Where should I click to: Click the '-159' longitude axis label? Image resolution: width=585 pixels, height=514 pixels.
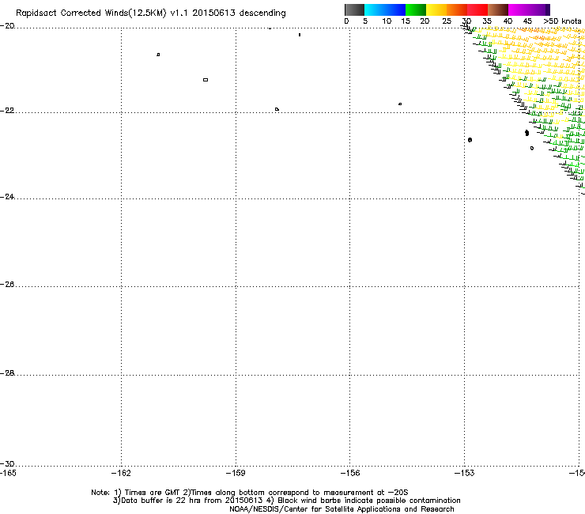[236, 474]
